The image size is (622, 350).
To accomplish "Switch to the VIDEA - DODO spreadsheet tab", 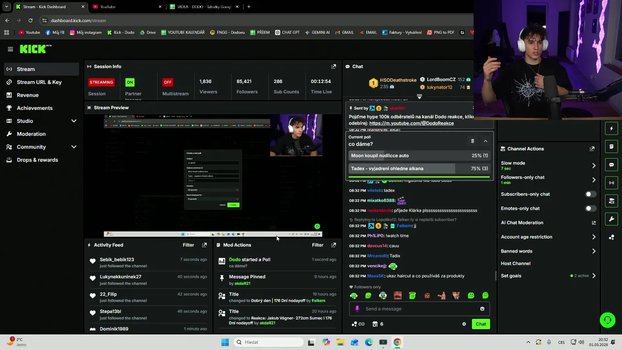I will coord(204,7).
